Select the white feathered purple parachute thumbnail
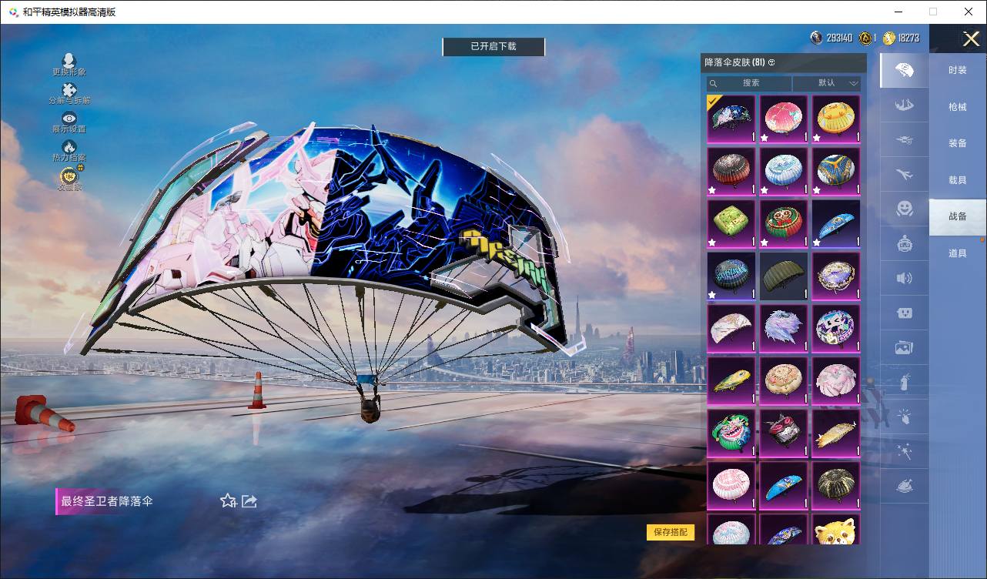The height and width of the screenshot is (579, 987). pyautogui.click(x=784, y=328)
